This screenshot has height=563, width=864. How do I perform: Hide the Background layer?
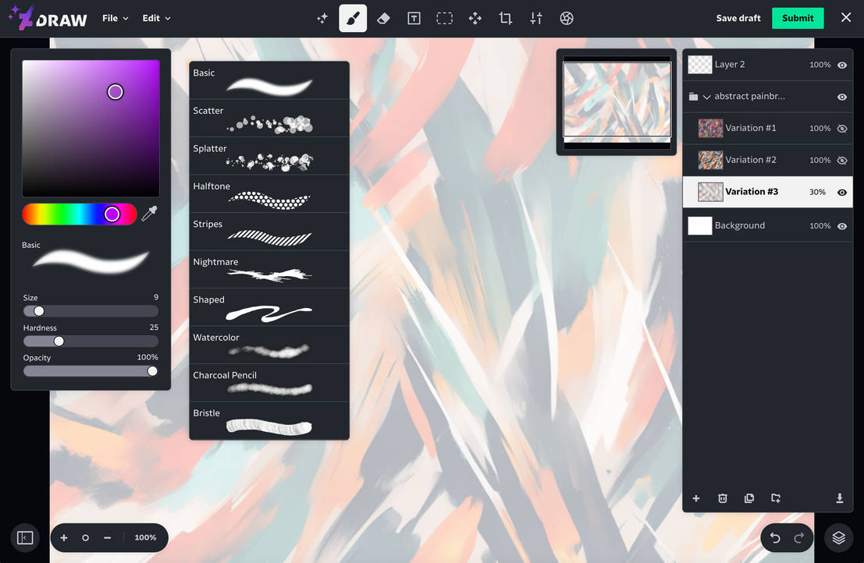(x=842, y=226)
